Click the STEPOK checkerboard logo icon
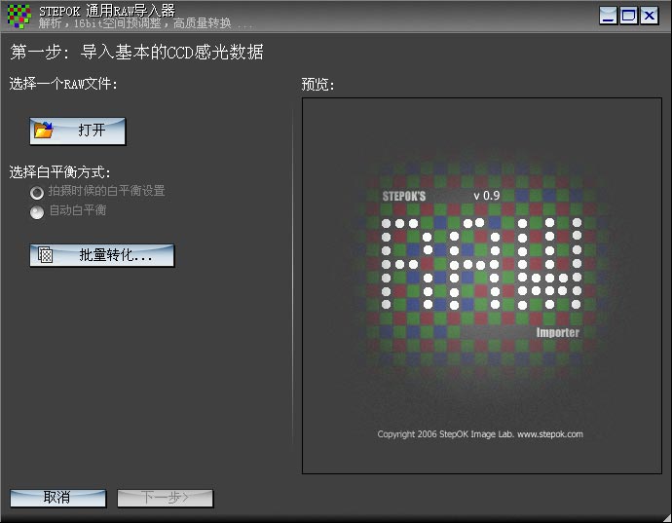Viewport: 672px width, 523px height. tap(19, 17)
